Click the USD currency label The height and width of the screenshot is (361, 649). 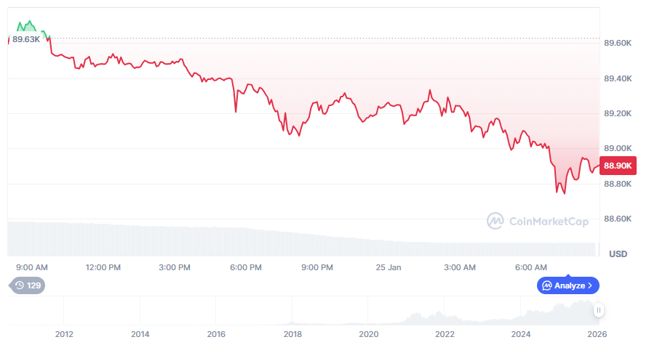tap(618, 254)
